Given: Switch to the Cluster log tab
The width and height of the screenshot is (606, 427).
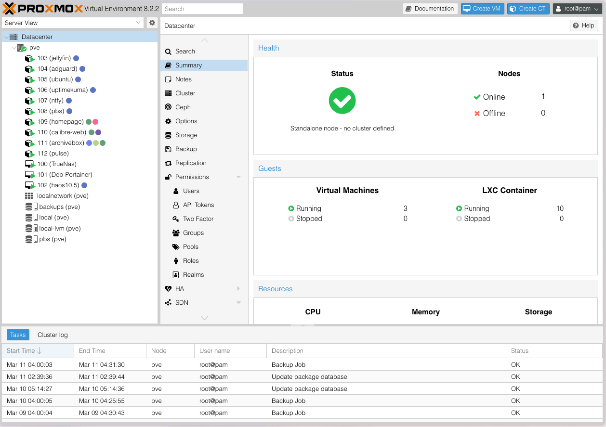Looking at the screenshot, I should click(53, 335).
